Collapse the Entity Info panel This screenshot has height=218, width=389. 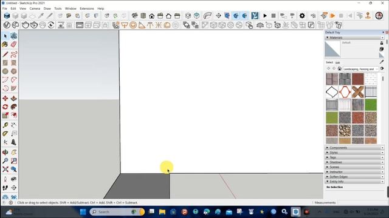coord(354,182)
